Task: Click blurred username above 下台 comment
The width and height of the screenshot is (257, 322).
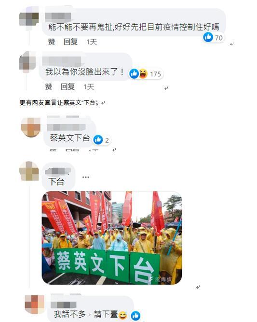Action: 58,171
